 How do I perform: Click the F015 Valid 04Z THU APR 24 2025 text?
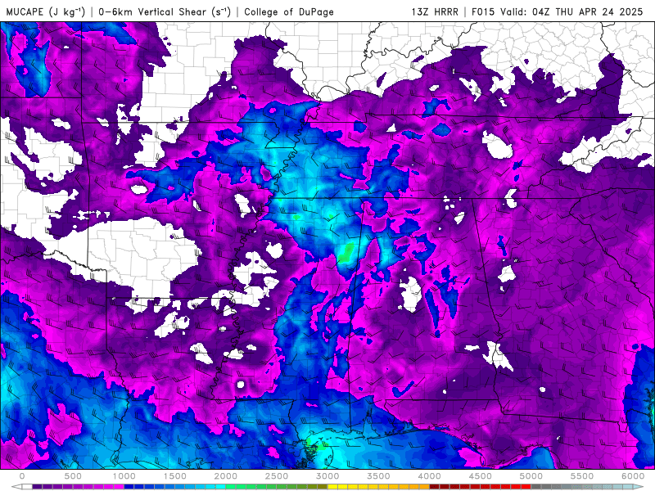[x=557, y=11]
